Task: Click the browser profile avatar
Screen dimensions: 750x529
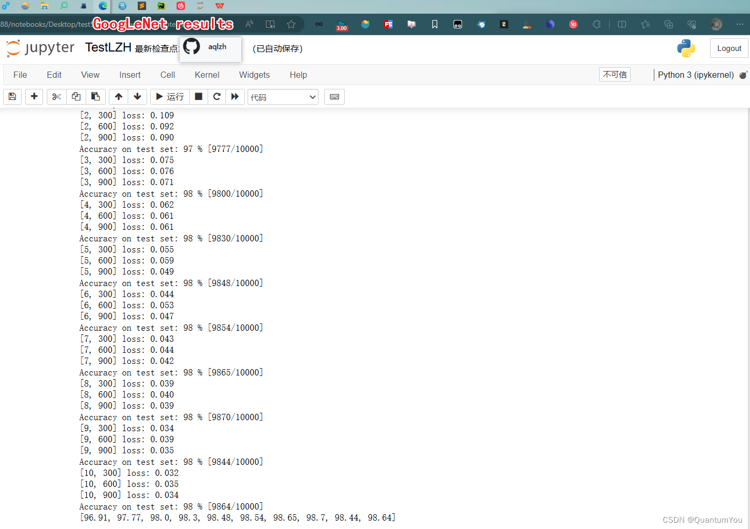Action: point(716,24)
